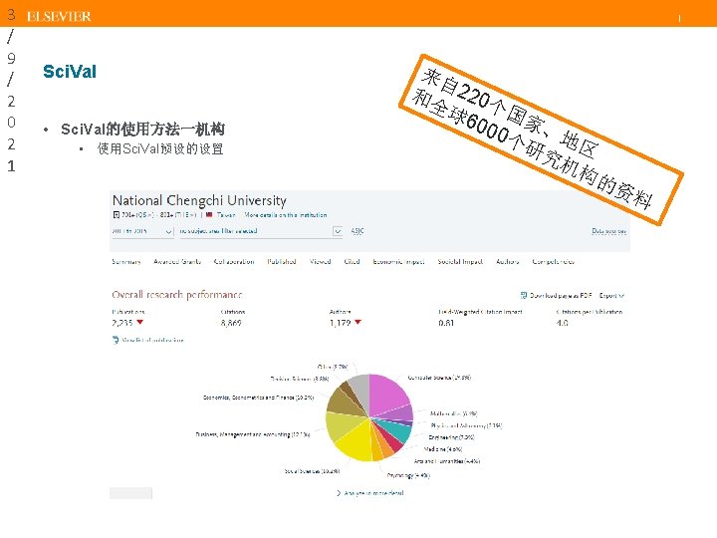
Task: Click the Medicine chart label
Action: pyautogui.click(x=442, y=449)
